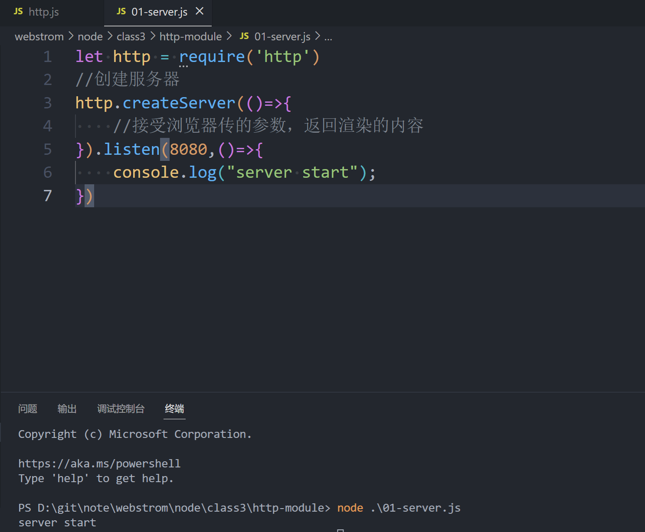Open the breadcrumb ellipsis symbol list
The width and height of the screenshot is (645, 532).
click(328, 37)
